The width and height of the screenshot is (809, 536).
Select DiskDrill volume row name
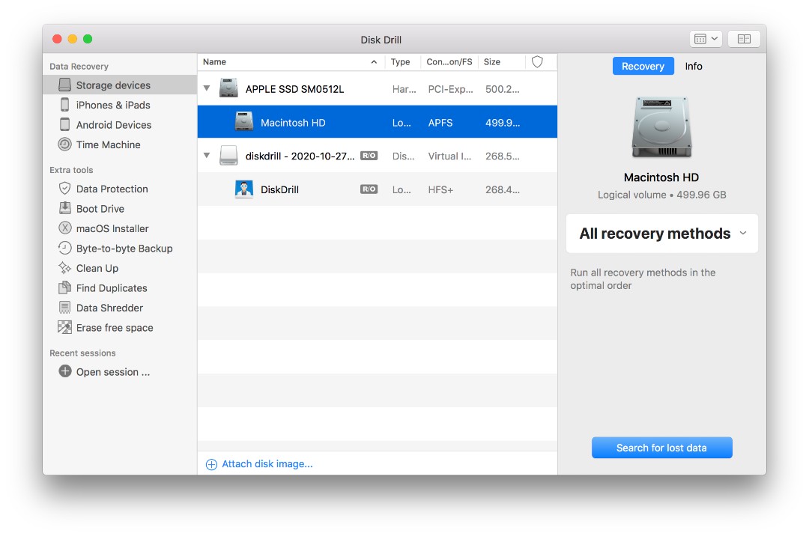[279, 189]
